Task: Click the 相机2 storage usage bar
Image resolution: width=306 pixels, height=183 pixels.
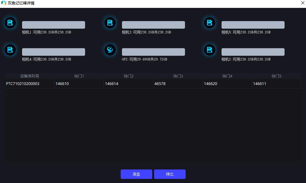Action: (253, 52)
